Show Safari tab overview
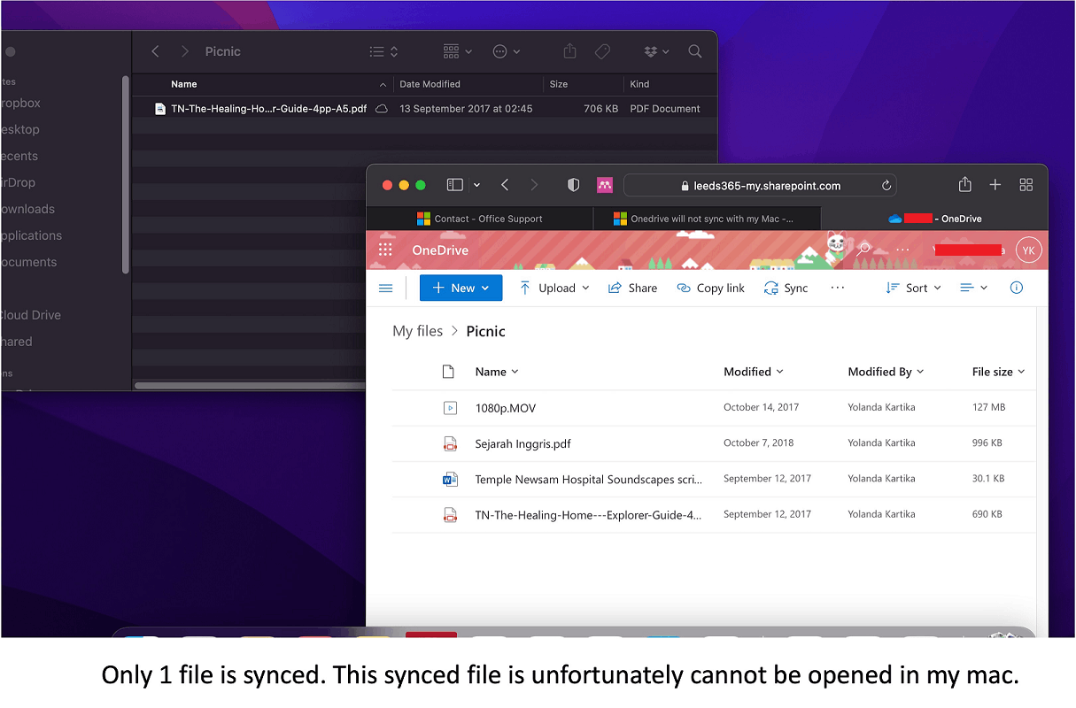The width and height of the screenshot is (1076, 708). (x=1026, y=184)
